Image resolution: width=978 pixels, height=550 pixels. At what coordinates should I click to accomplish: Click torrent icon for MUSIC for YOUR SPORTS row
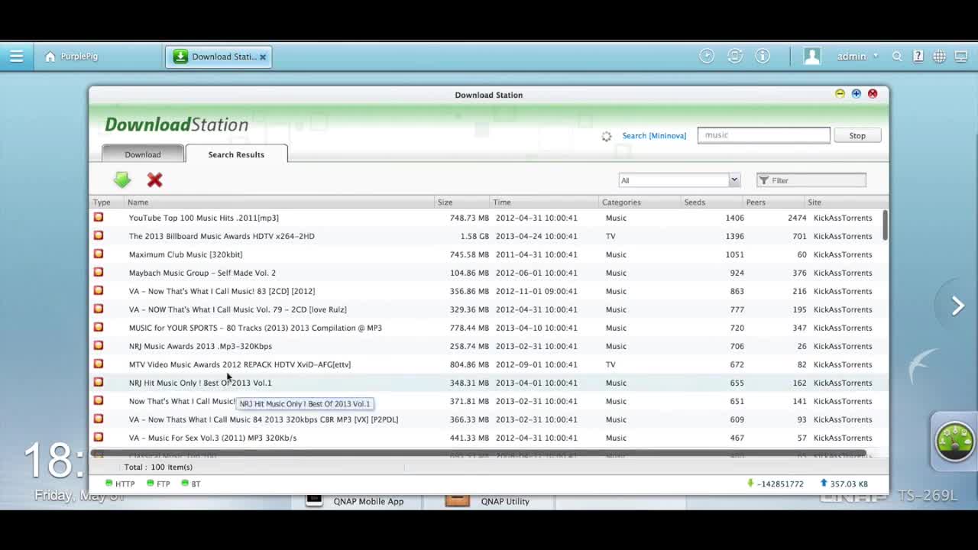[99, 327]
